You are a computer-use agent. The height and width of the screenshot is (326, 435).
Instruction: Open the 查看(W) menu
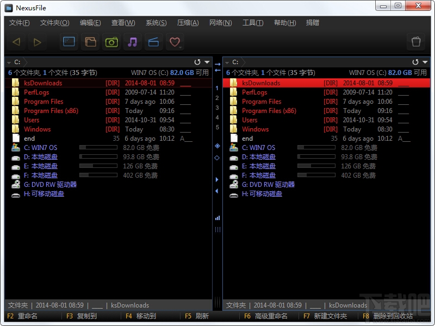point(123,23)
